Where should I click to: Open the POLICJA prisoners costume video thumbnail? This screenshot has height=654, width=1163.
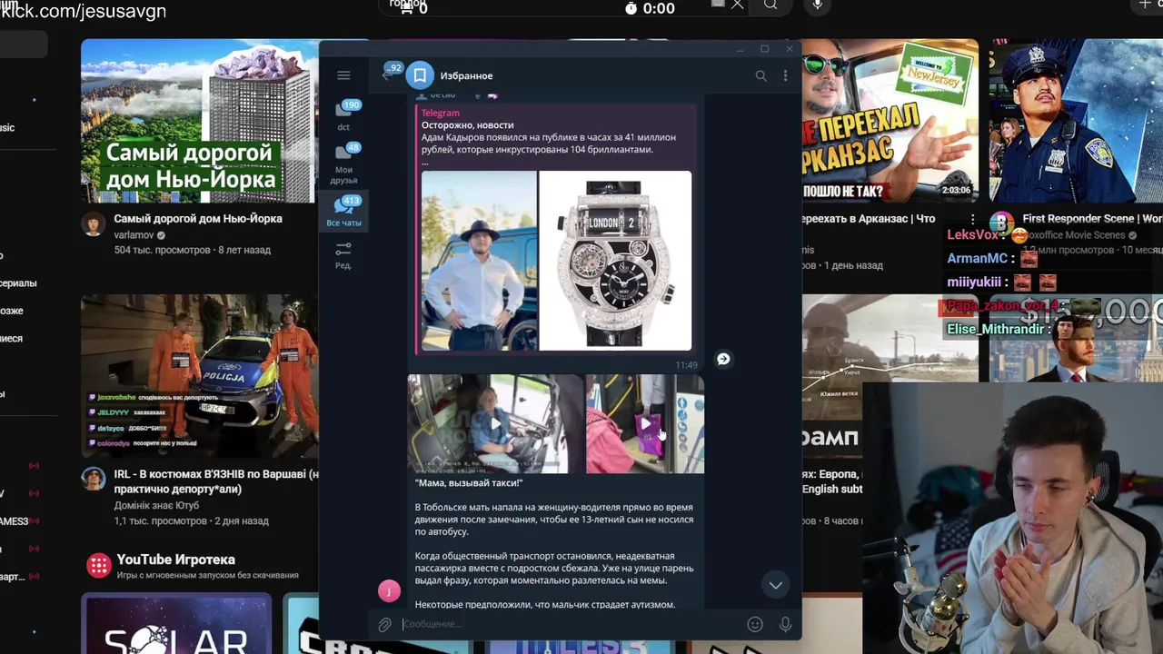(200, 376)
